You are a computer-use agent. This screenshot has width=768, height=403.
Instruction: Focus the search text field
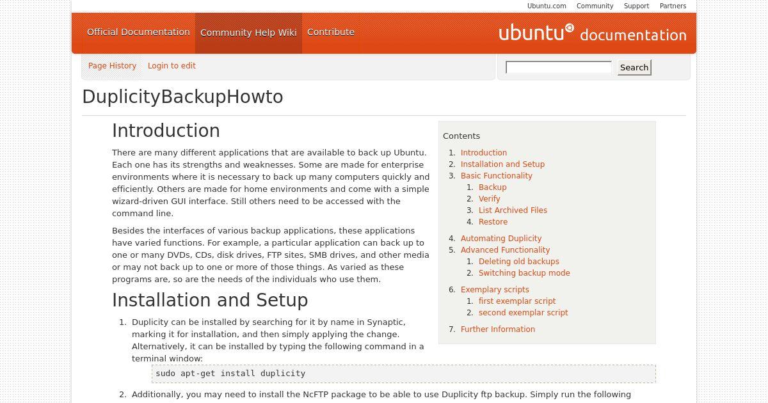tap(559, 67)
